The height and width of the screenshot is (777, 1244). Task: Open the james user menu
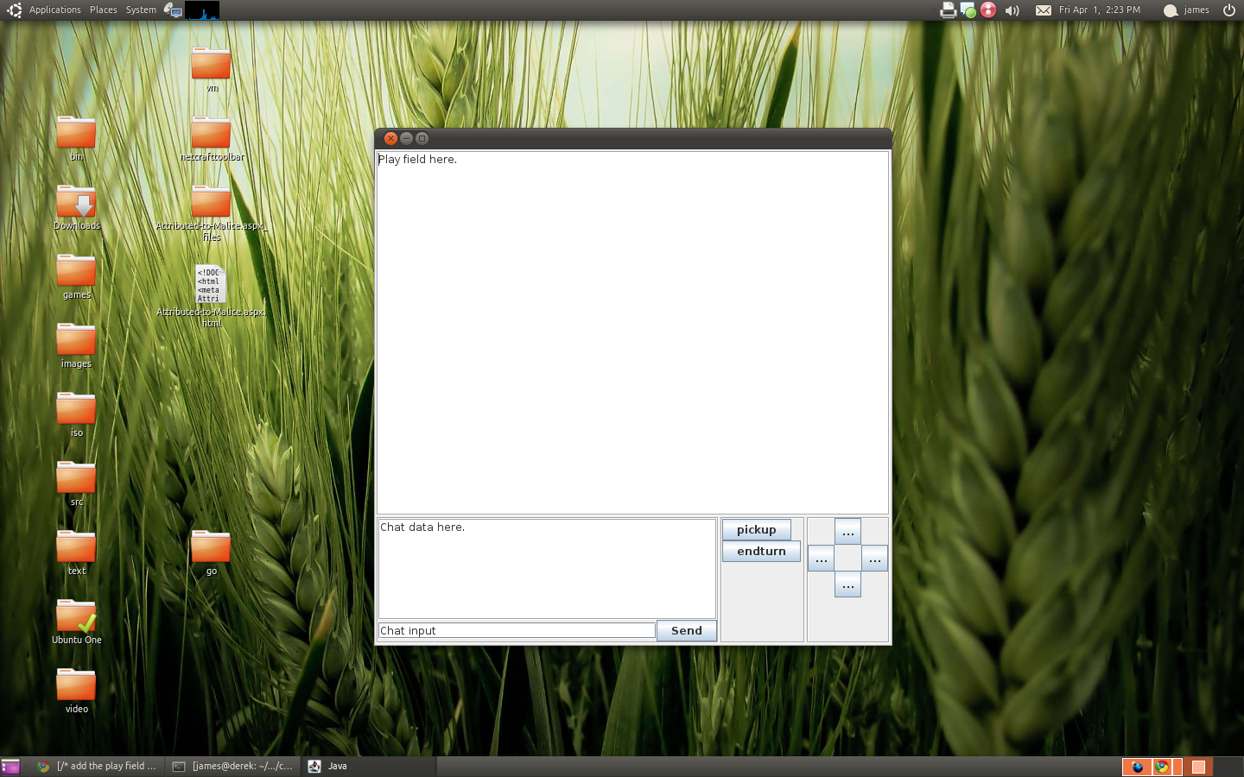pyautogui.click(x=1187, y=10)
